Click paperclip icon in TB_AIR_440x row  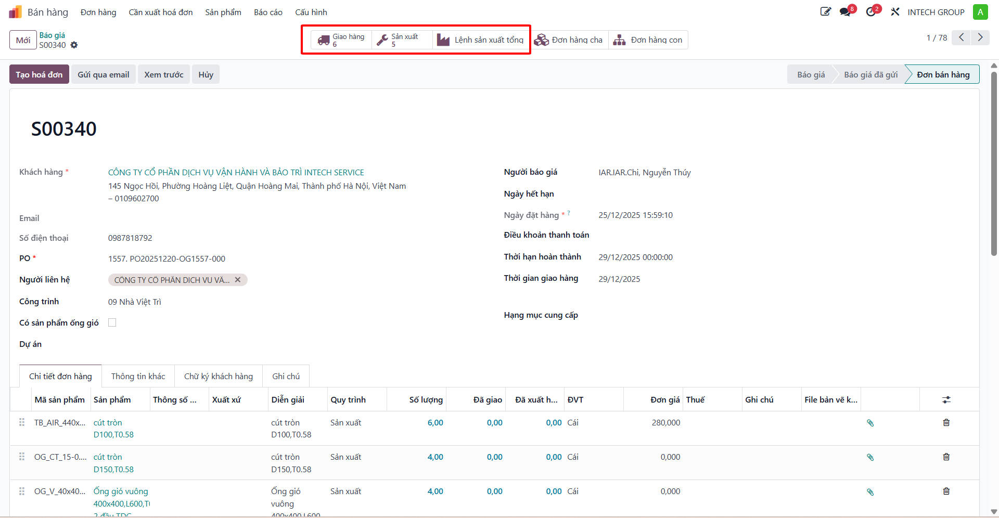(870, 423)
